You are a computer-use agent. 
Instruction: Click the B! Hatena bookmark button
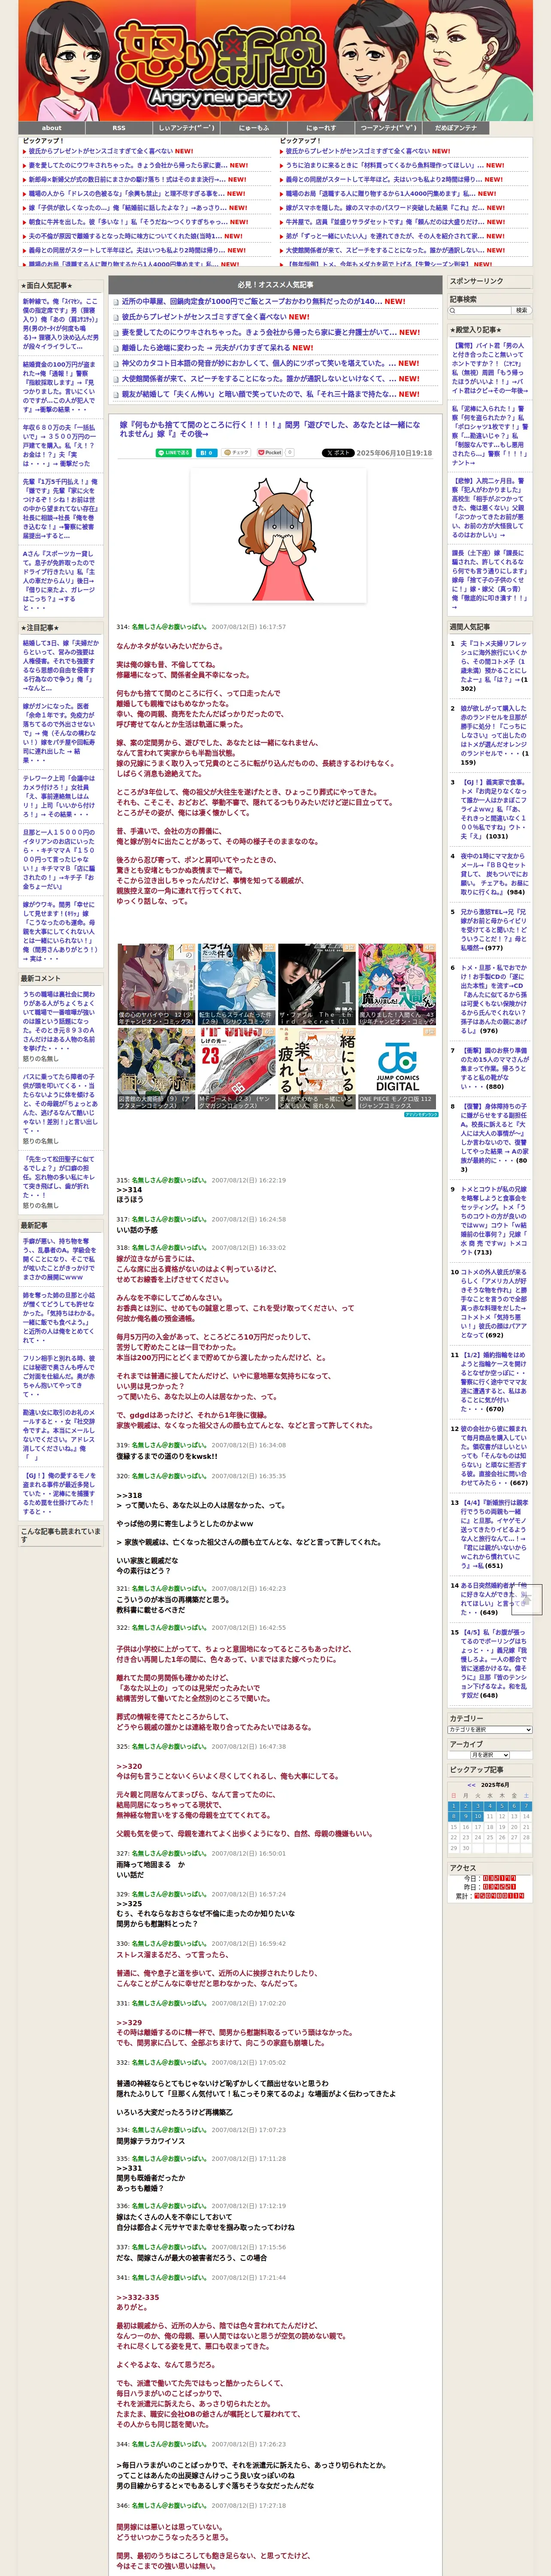coord(206,452)
